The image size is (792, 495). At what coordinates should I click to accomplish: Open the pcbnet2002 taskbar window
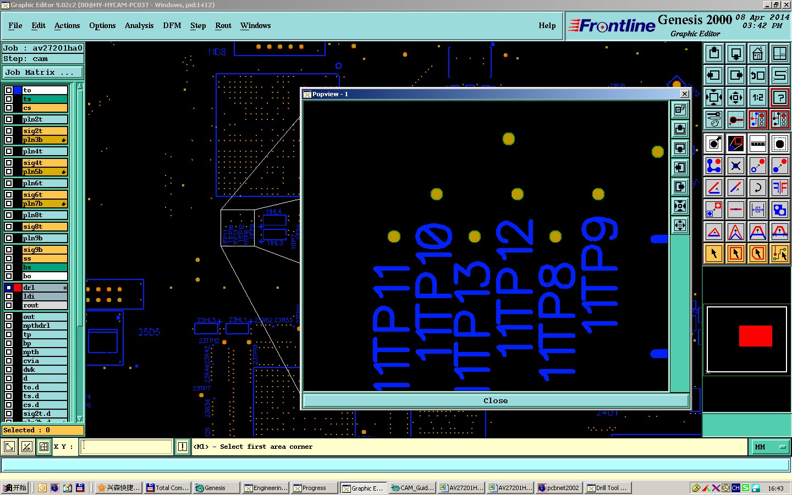tap(558, 488)
